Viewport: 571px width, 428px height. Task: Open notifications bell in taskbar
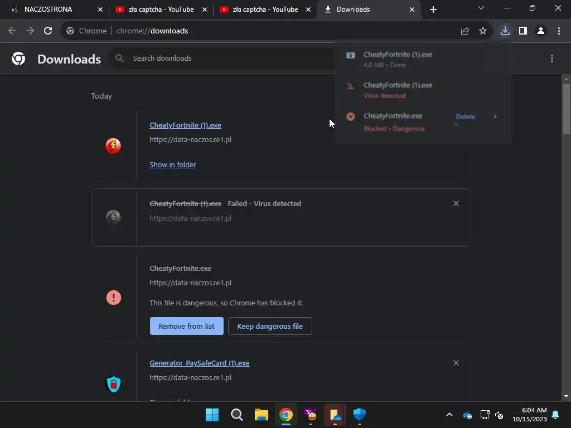coord(555,415)
